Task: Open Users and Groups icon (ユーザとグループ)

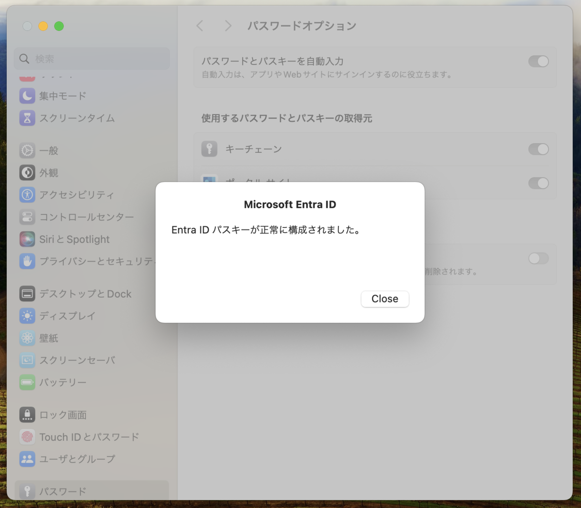Action: (x=27, y=459)
